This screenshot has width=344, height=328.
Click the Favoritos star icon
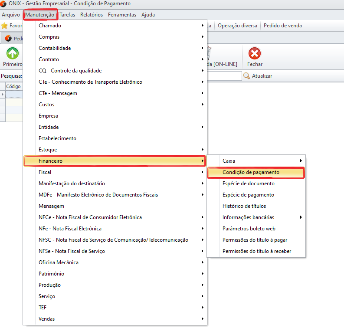click(5, 26)
